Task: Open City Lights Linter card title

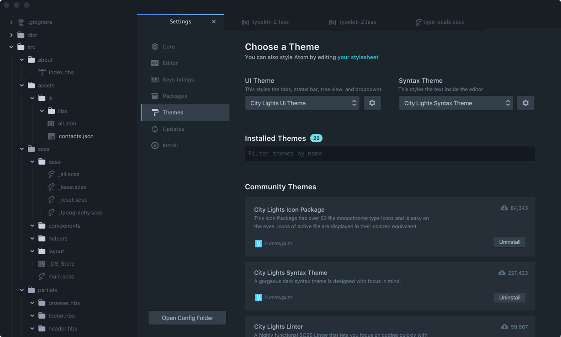Action: (278, 326)
